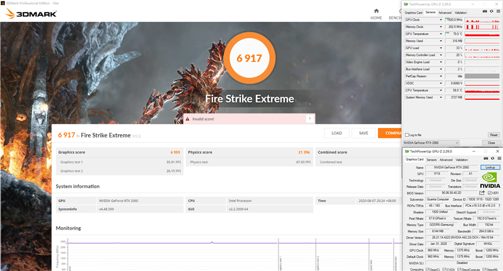The height and width of the screenshot is (271, 503).
Task: Click the Close button in Sensors window
Action: 491,142
